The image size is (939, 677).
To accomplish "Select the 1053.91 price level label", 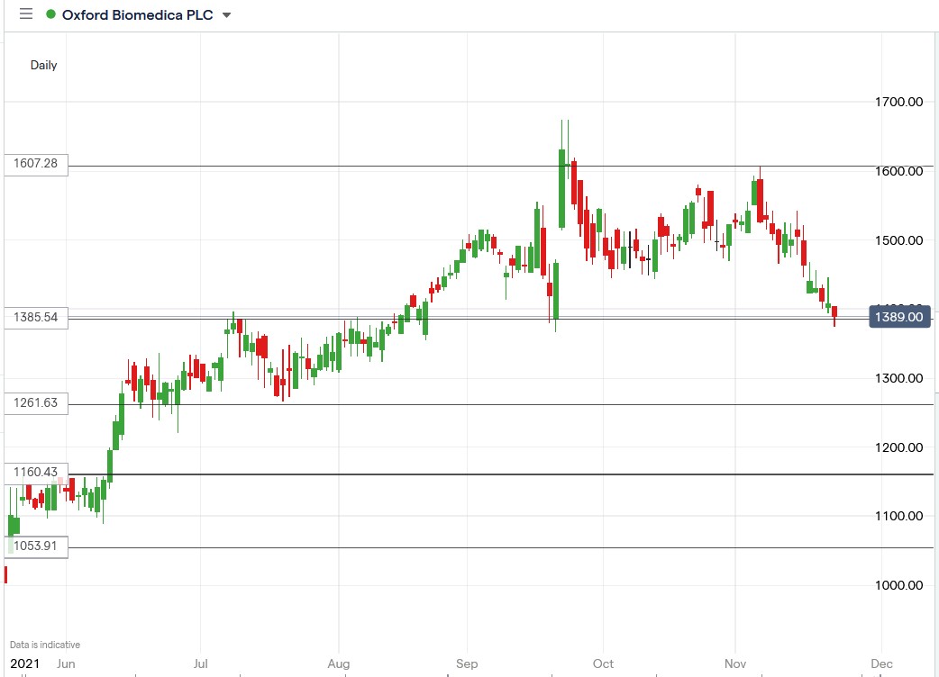I will tap(36, 546).
